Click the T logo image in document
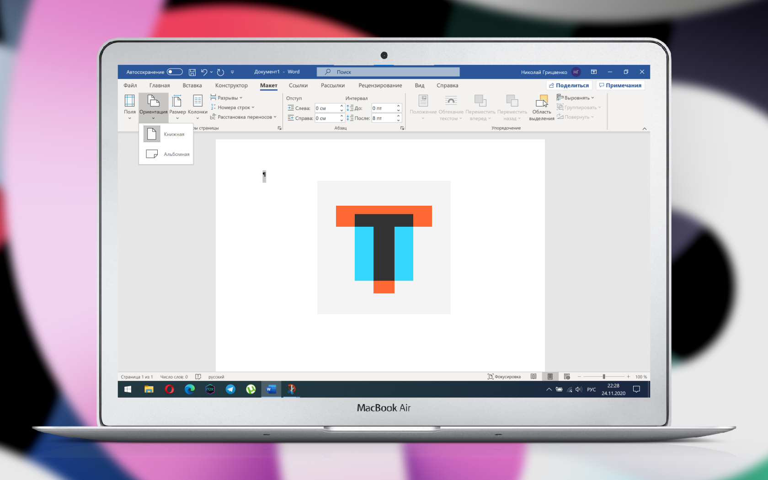Image resolution: width=768 pixels, height=480 pixels. 384,247
